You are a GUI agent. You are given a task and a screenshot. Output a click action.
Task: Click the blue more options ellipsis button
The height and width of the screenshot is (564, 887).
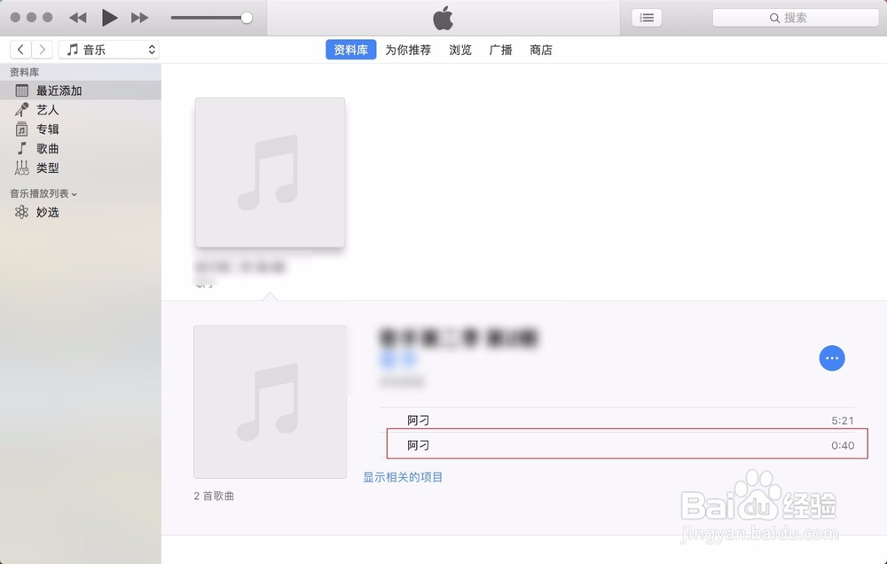click(832, 358)
